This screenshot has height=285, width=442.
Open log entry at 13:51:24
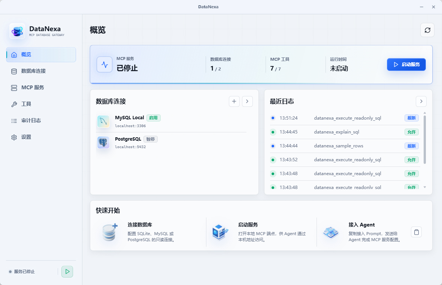(x=345, y=118)
